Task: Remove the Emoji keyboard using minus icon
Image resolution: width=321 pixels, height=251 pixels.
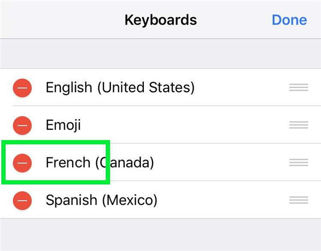Action: coord(22,125)
